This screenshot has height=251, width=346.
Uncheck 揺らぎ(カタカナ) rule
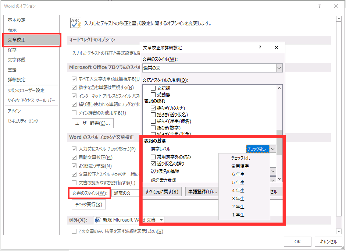(x=153, y=108)
